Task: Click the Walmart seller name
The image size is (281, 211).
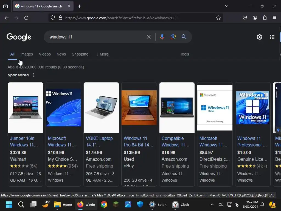Action: point(18,159)
